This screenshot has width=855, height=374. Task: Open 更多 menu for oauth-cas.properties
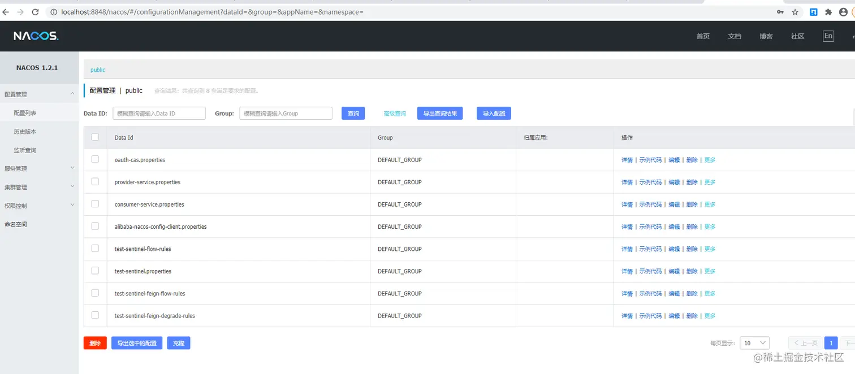point(710,160)
